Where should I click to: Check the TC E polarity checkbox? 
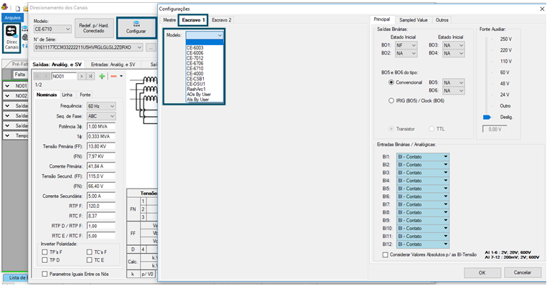(x=89, y=260)
